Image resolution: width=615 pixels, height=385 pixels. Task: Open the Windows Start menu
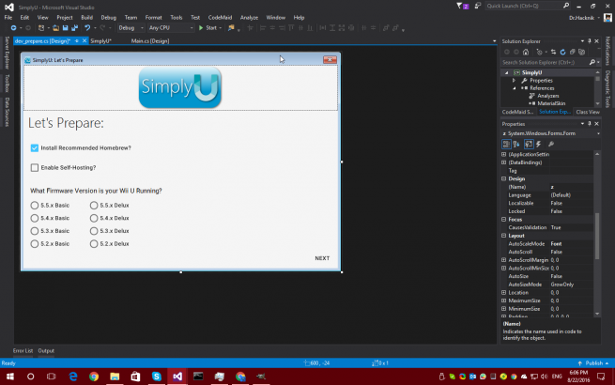tap(10, 377)
